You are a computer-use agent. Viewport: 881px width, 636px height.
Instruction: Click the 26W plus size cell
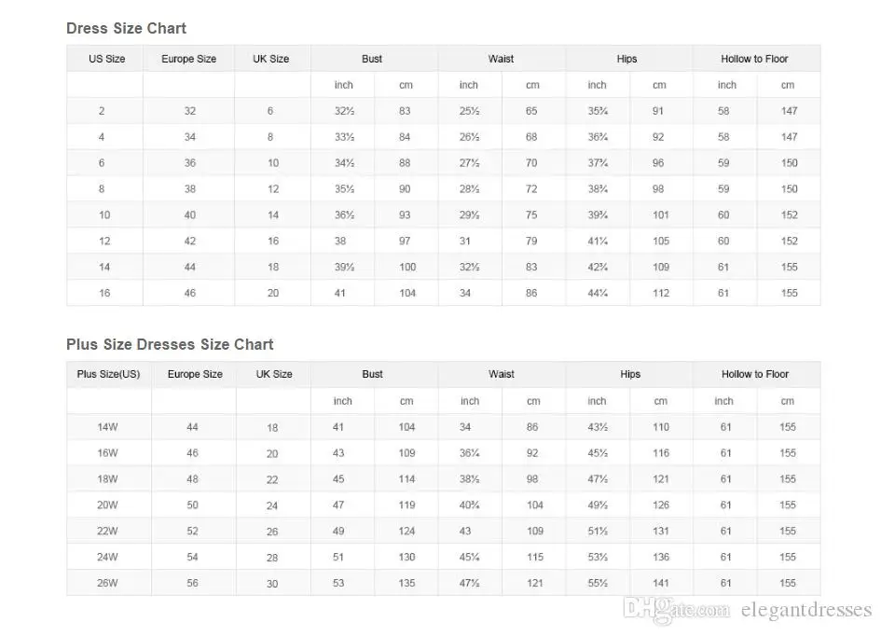pyautogui.click(x=108, y=583)
